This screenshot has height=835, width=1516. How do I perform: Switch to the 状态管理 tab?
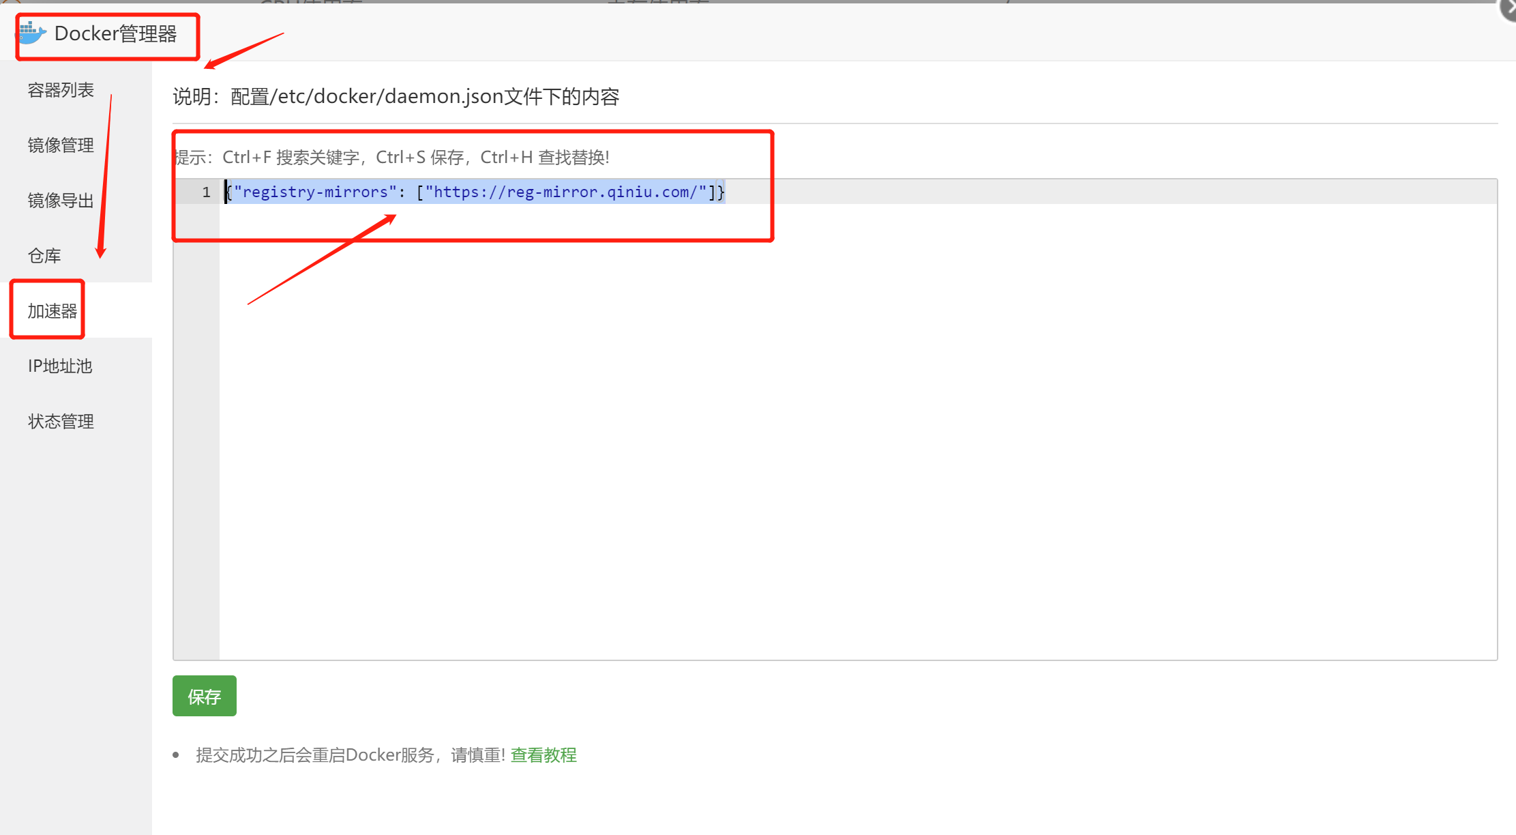pos(61,422)
